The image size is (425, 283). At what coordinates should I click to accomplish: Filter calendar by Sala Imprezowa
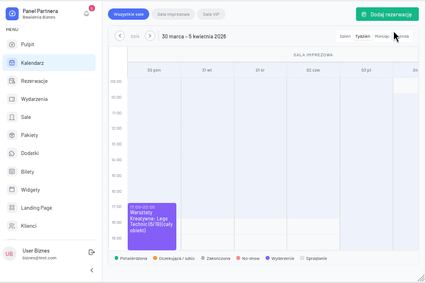pyautogui.click(x=174, y=14)
